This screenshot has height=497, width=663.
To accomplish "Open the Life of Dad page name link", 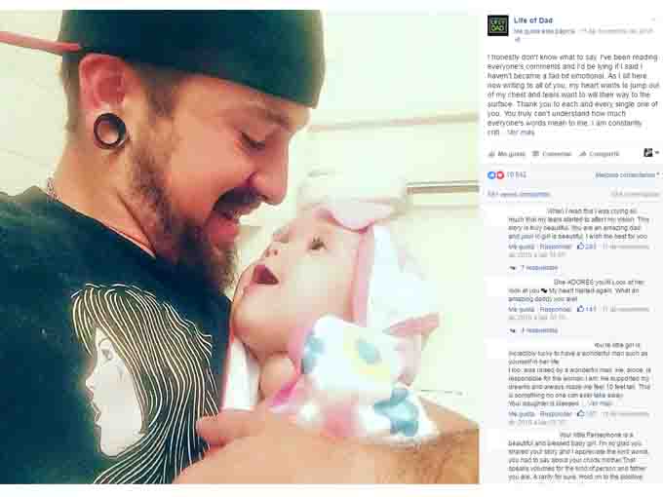I will (x=532, y=20).
